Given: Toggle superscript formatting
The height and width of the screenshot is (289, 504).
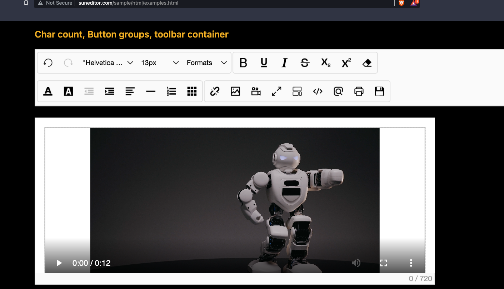Looking at the screenshot, I should click(345, 63).
